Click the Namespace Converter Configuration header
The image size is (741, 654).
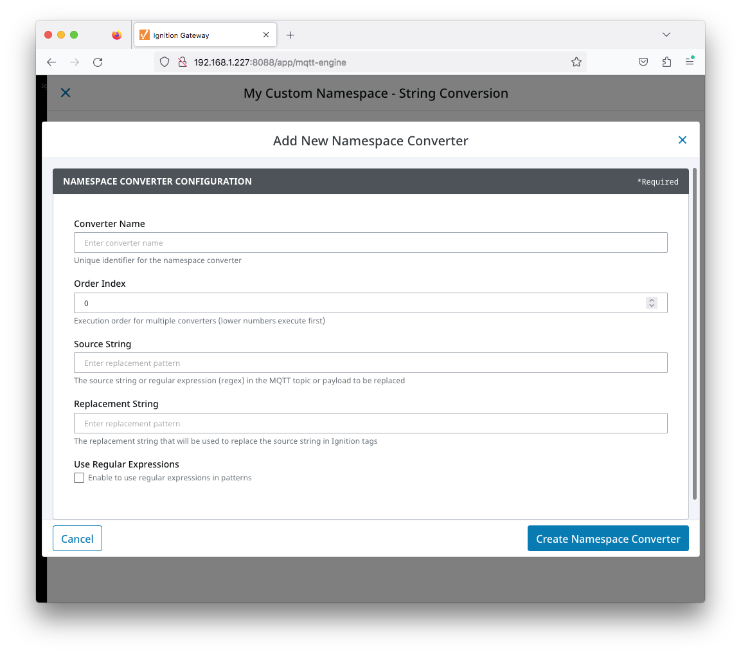point(370,181)
